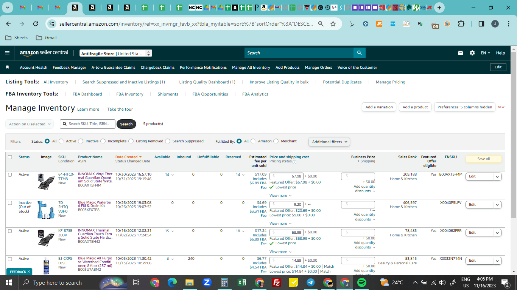Open the Edit dropdown arrow for SKU 7D-2H3Q-VOHO

(498, 205)
